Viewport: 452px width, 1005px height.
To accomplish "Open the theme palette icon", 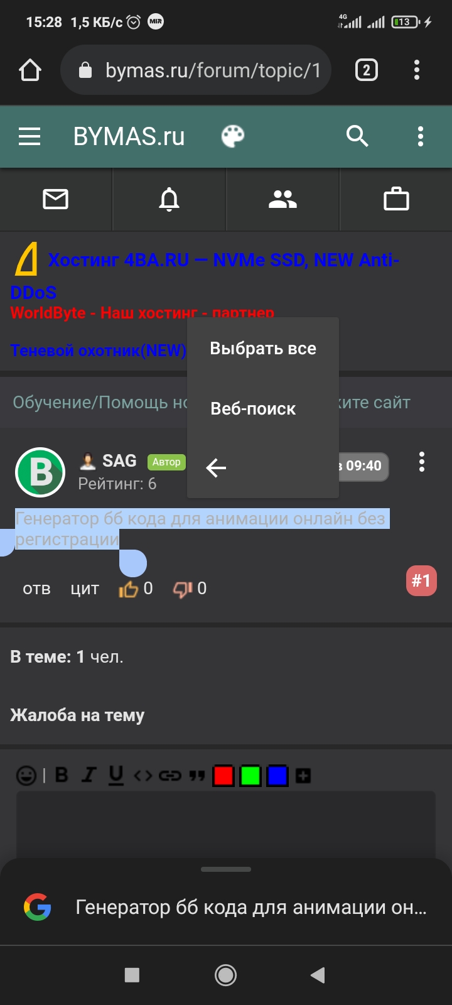I will pos(233,136).
